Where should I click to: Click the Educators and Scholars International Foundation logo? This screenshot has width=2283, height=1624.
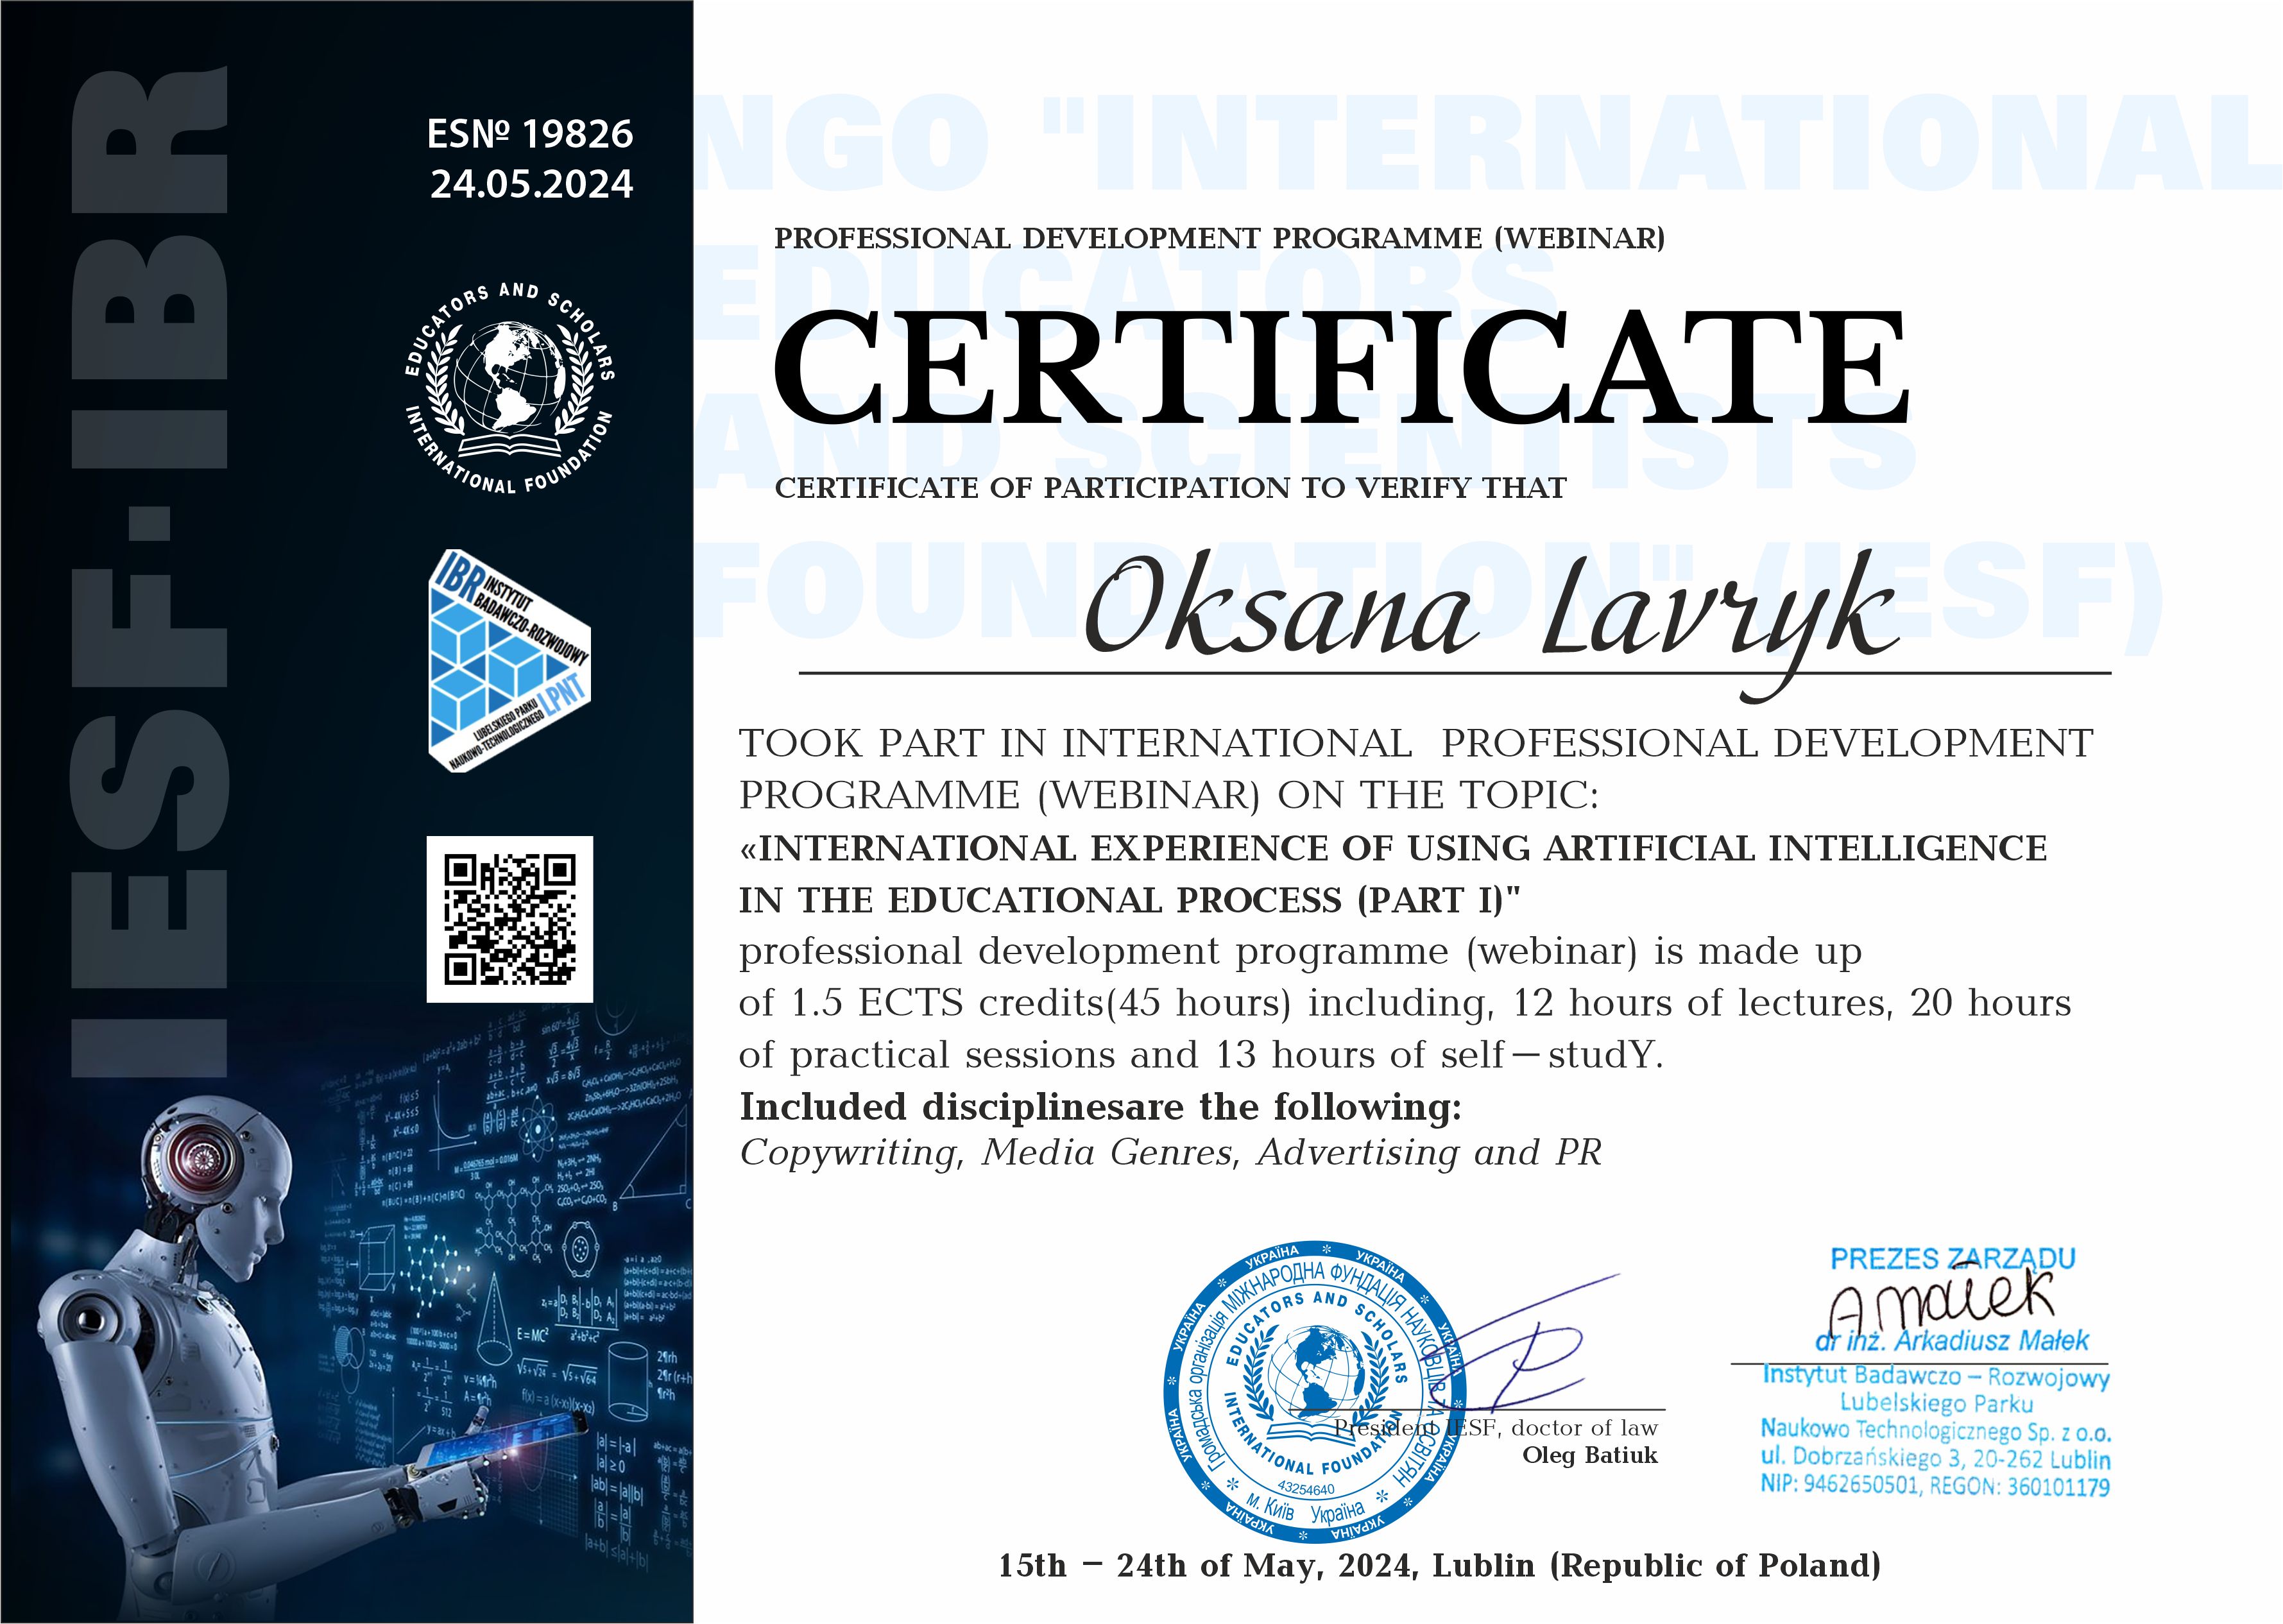point(510,389)
